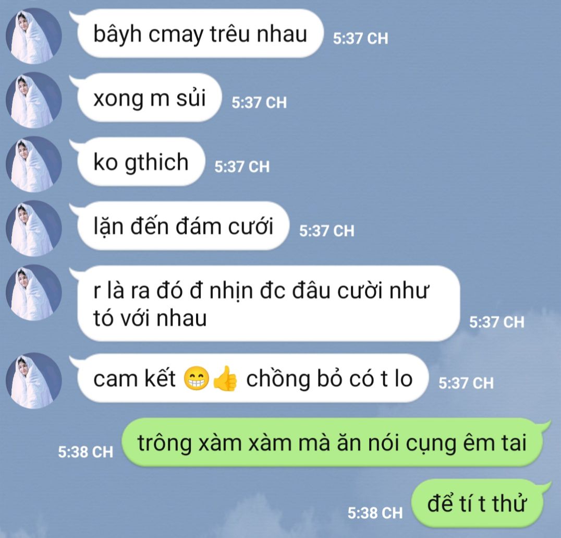Tap avatar beside 'r là ra đó' message
This screenshot has width=561, height=538.
[x=34, y=292]
